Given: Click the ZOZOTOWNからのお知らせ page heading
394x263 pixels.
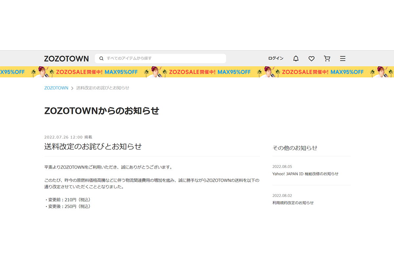Looking at the screenshot, I should point(101,111).
